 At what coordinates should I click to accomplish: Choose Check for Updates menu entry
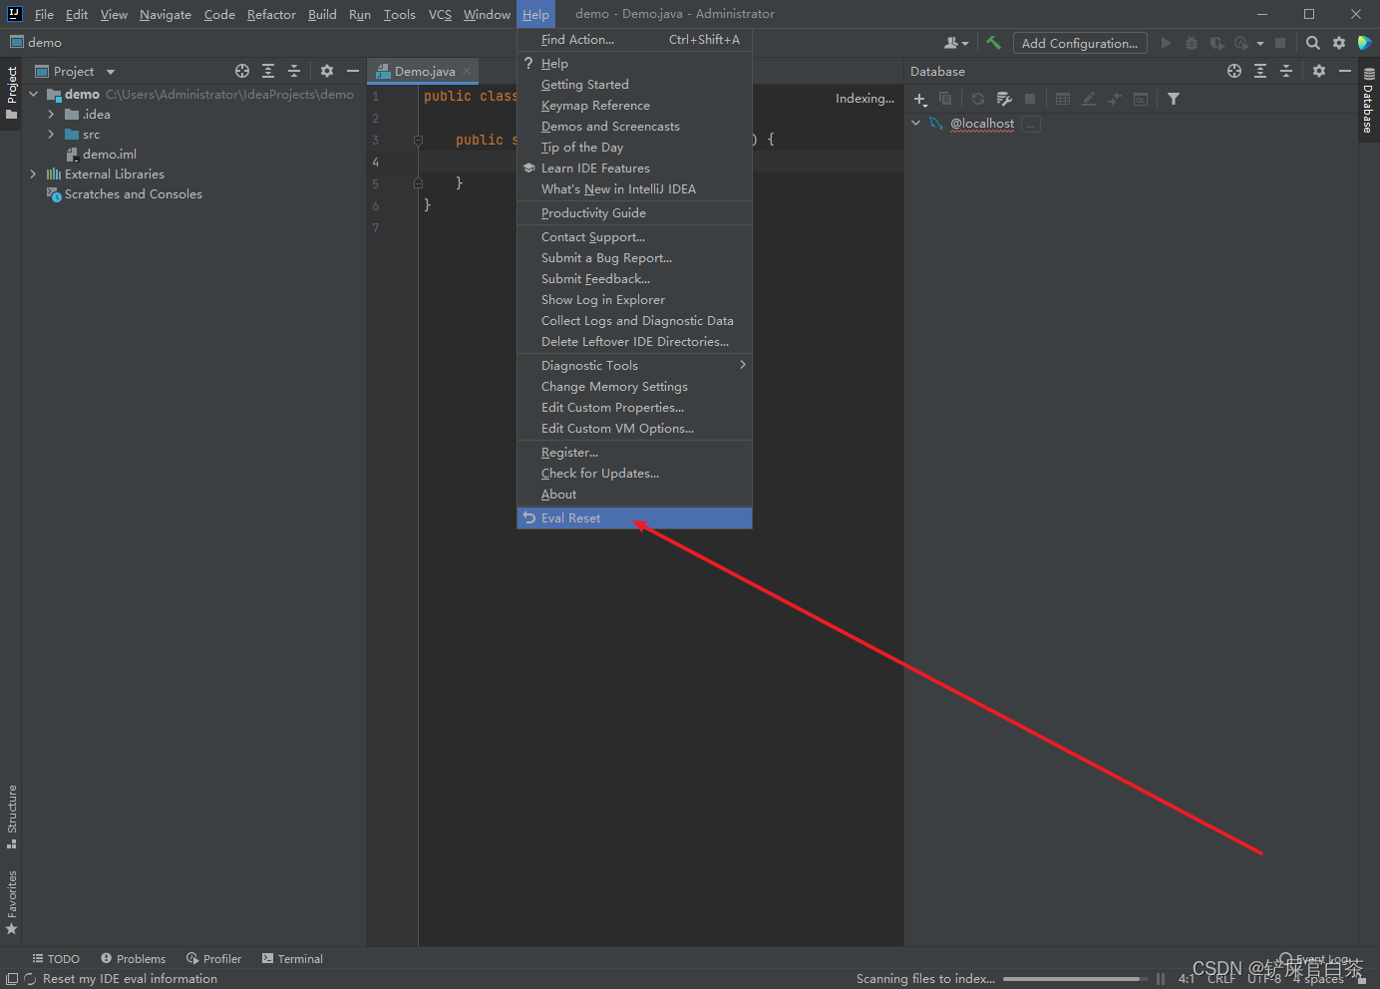(x=634, y=474)
